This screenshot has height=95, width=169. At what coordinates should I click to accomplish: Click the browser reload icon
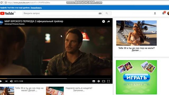pos(1,2)
